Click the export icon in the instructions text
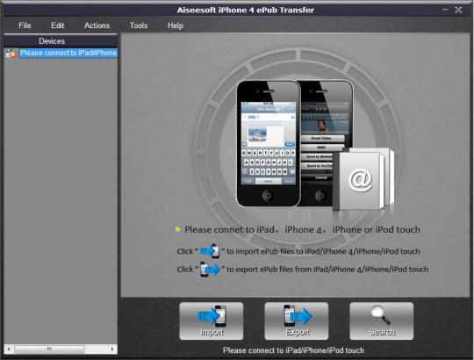 coord(210,269)
